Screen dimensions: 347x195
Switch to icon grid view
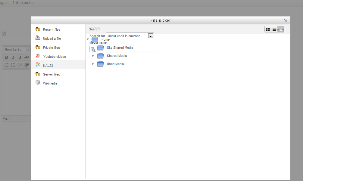[x=268, y=29]
